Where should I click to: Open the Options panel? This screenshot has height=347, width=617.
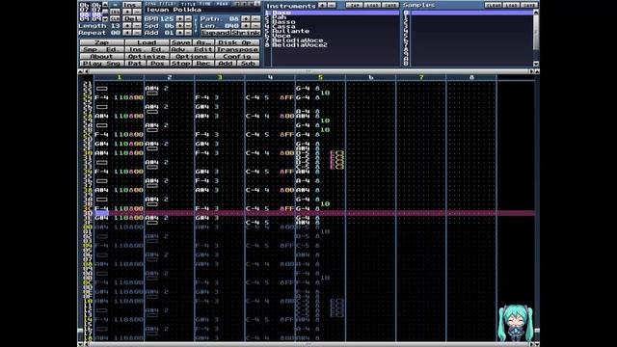(x=192, y=56)
